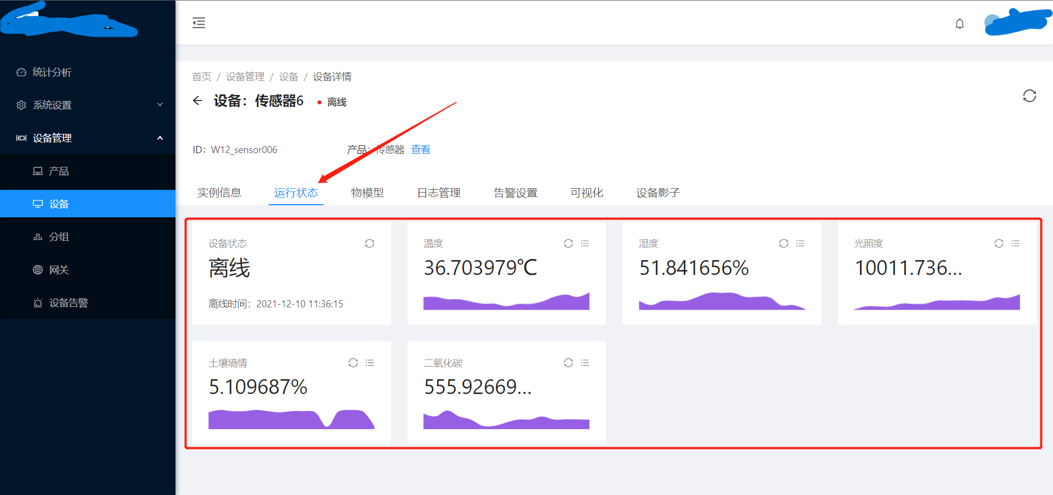The image size is (1053, 495).
Task: Click the 51.841656% humidity value
Action: (694, 268)
